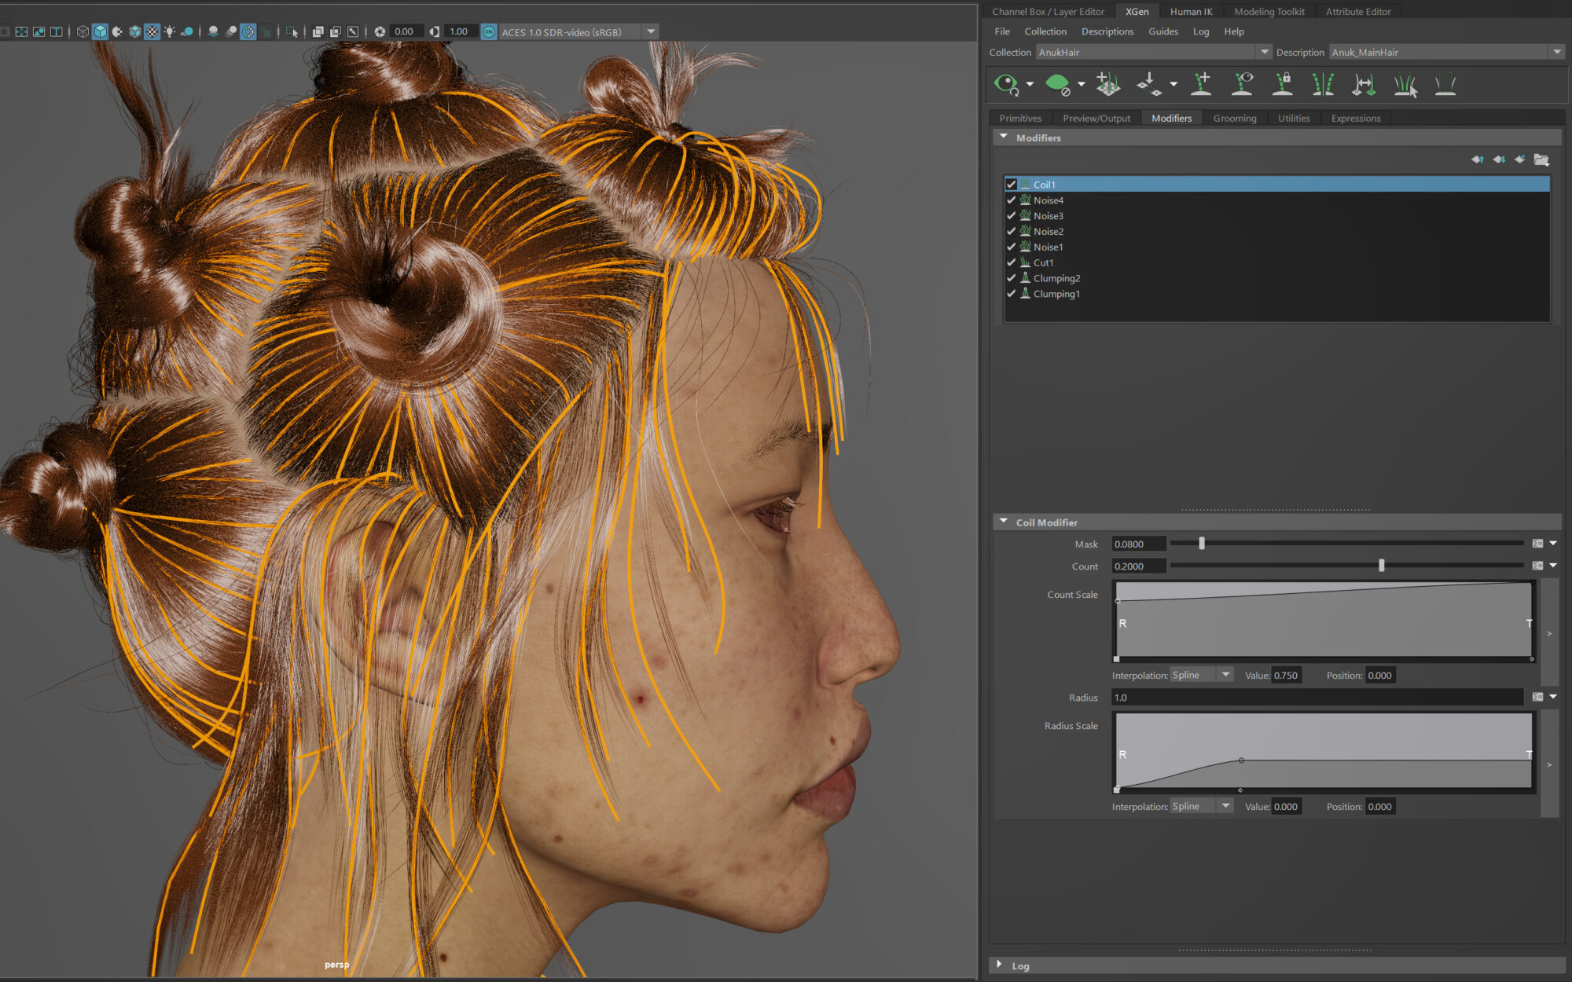Disable the Noise3 modifier checkbox
This screenshot has height=982, width=1572.
(x=1012, y=215)
